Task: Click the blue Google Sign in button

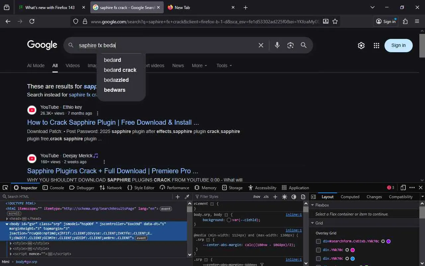Action: pyautogui.click(x=398, y=46)
